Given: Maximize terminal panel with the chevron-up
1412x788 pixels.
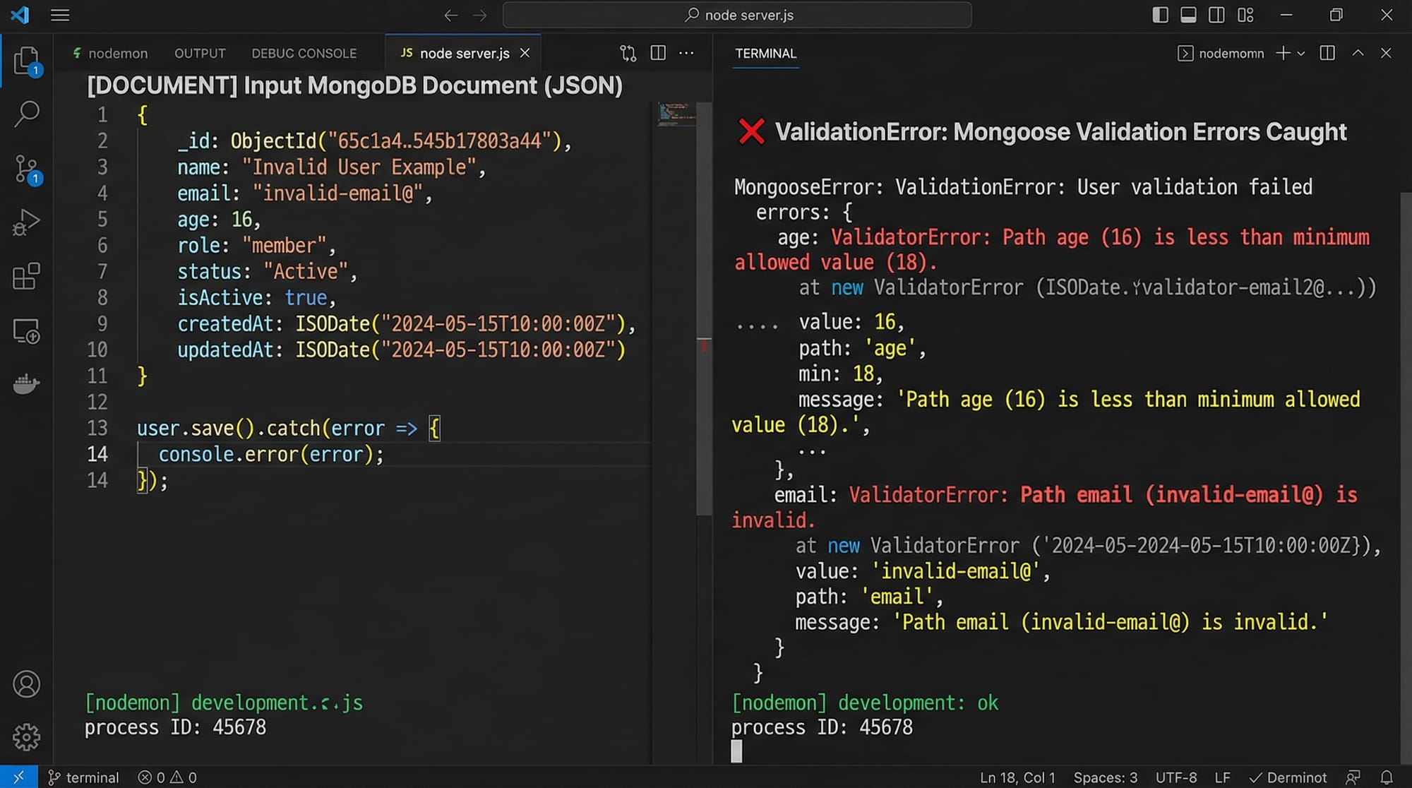Looking at the screenshot, I should [x=1358, y=53].
